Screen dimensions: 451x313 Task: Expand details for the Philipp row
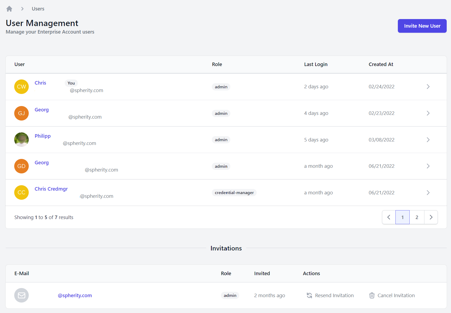(x=428, y=140)
